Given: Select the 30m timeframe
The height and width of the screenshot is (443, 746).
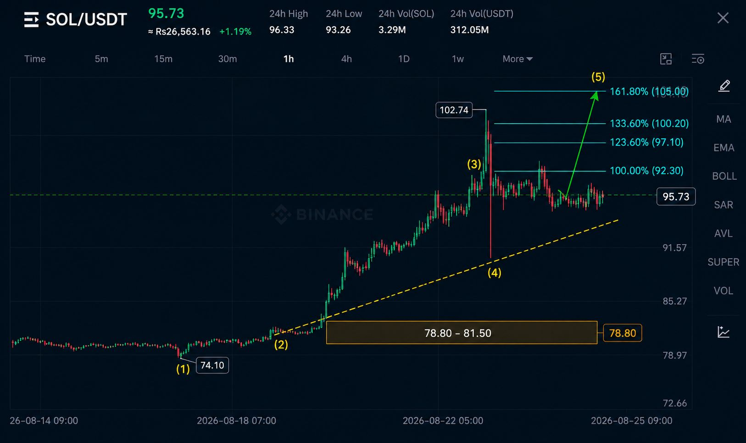Looking at the screenshot, I should [x=228, y=59].
